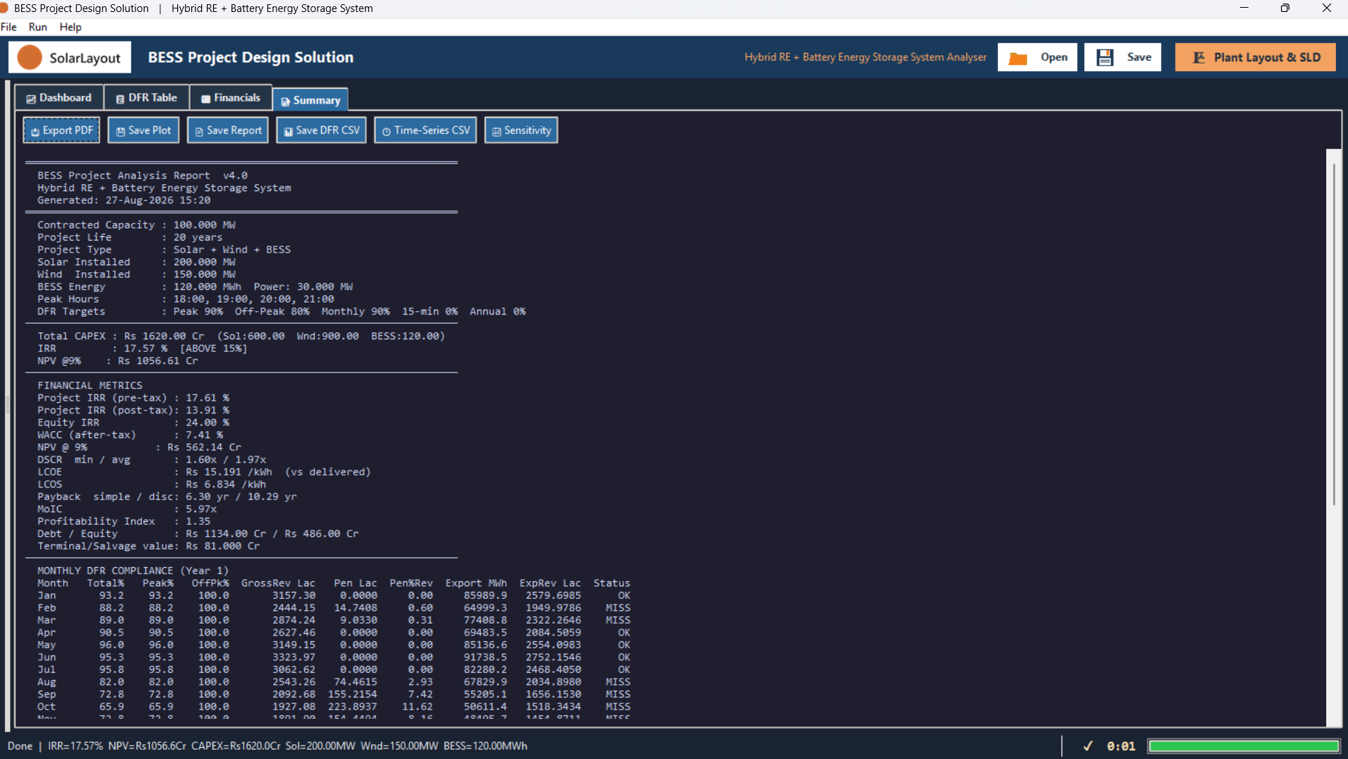The height and width of the screenshot is (759, 1348).
Task: Click the Oct row in DFR compliance table
Action: click(x=334, y=706)
